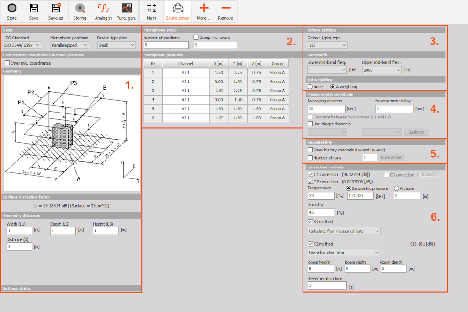Select X value -1.50 of position 6
The width and height of the screenshot is (468, 312).
pyautogui.click(x=219, y=118)
